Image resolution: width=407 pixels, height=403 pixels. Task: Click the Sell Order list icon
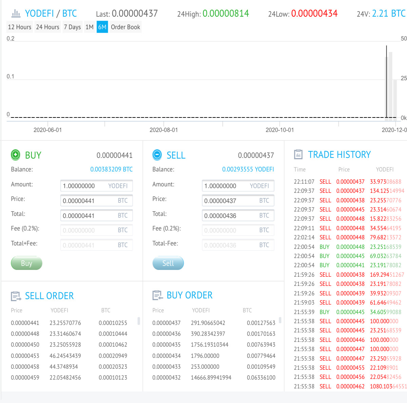[16, 296]
